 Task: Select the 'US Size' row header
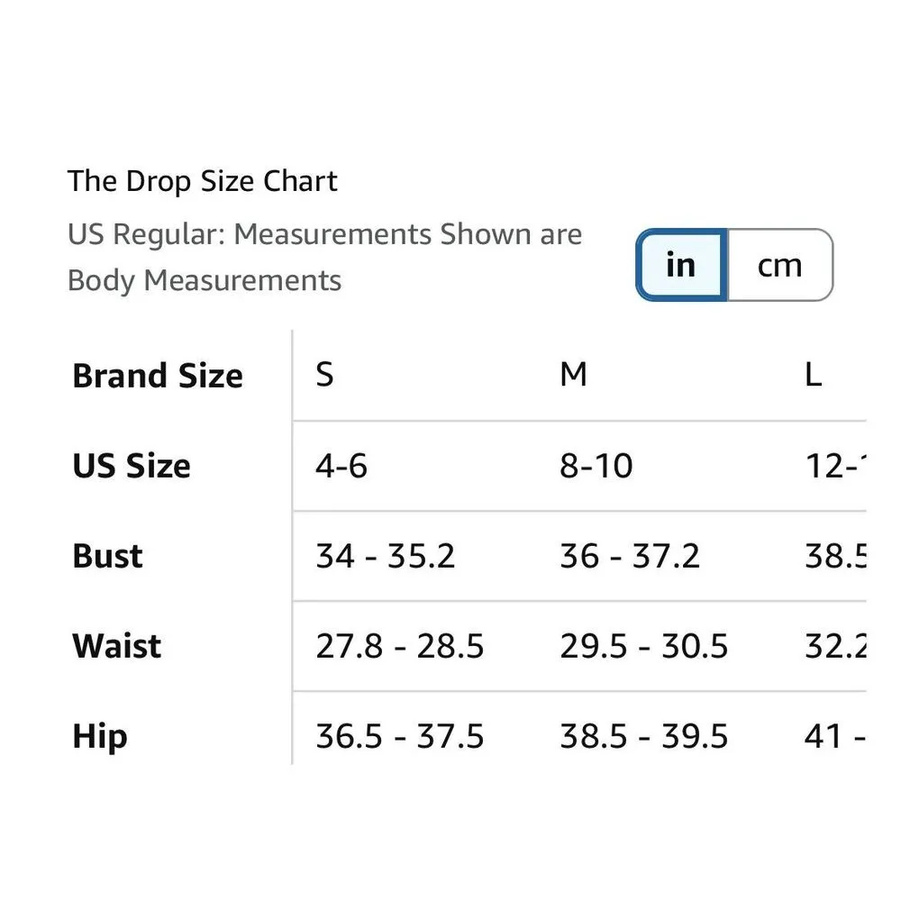tap(132, 466)
